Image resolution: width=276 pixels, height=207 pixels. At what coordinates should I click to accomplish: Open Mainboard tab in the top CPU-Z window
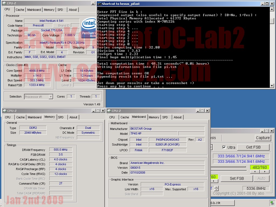(x=34, y=10)
